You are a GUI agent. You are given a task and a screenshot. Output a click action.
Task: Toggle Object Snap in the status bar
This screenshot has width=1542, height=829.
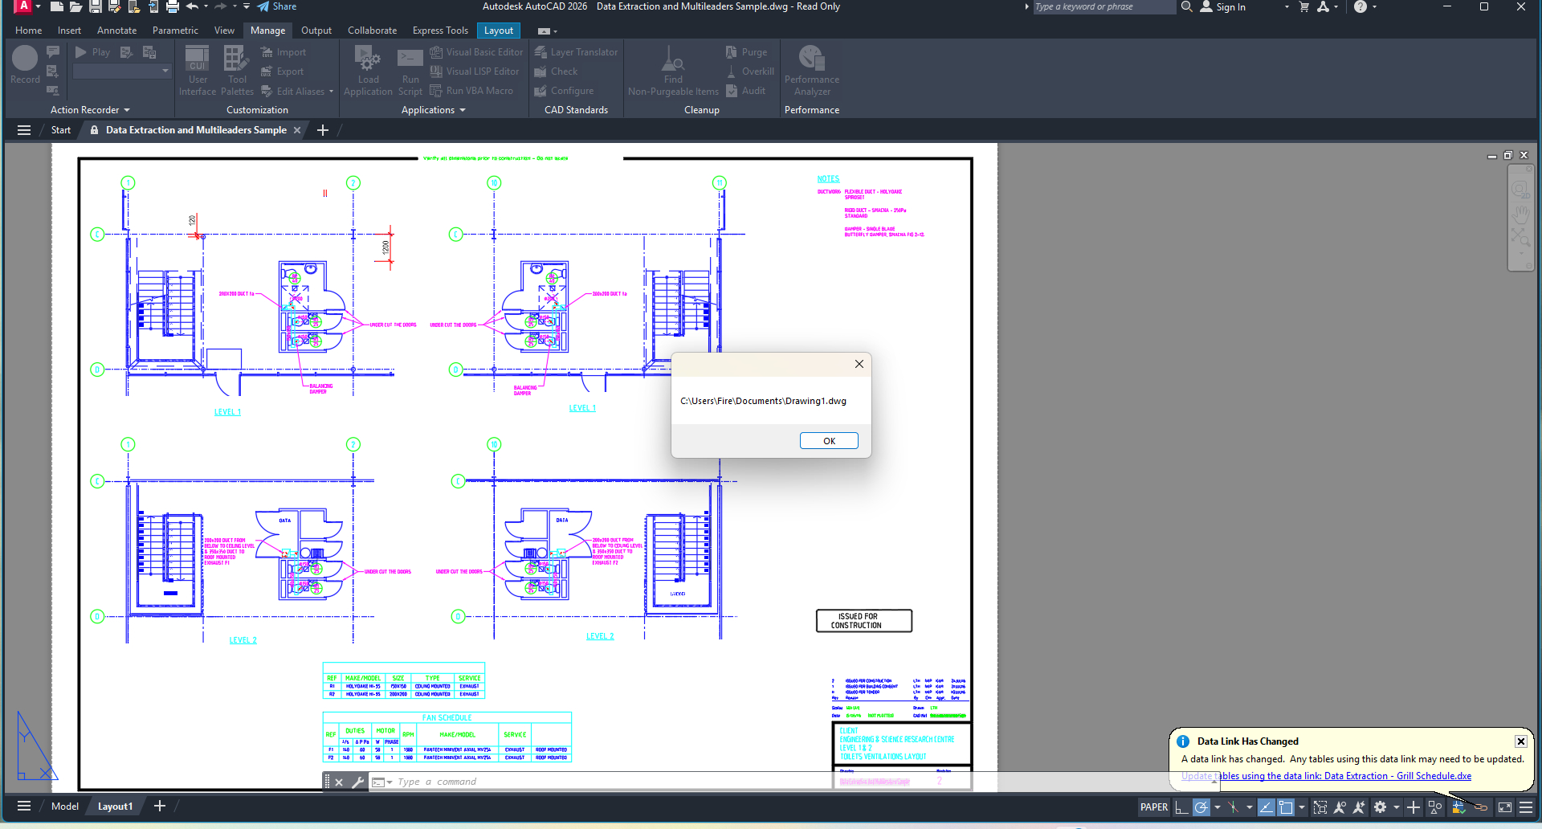pos(1286,807)
